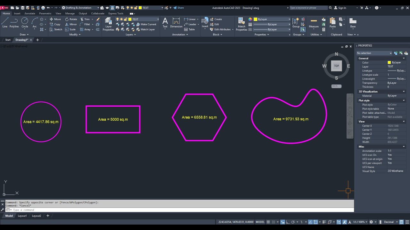Expand the Modify panel flyout

pos(74,34)
